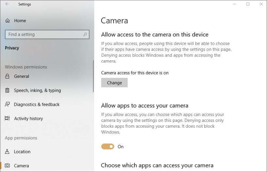Click the back arrow icon
267x172 pixels.
[x=7, y=4]
